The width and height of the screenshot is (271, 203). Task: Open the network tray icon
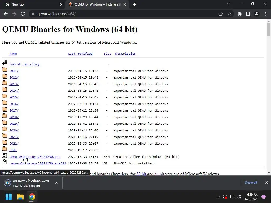click(x=232, y=197)
